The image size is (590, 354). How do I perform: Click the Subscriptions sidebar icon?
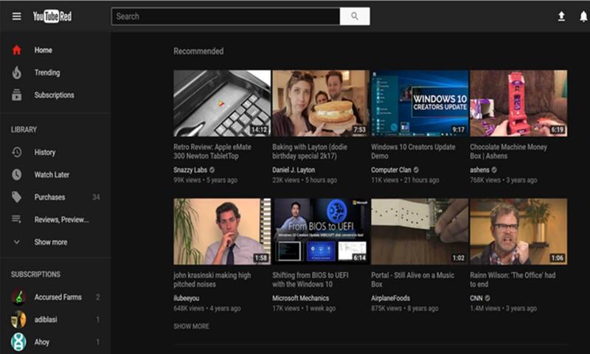point(16,95)
